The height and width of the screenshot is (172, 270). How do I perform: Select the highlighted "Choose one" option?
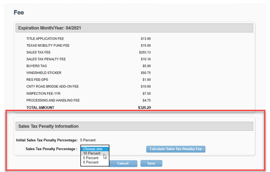pos(93,149)
